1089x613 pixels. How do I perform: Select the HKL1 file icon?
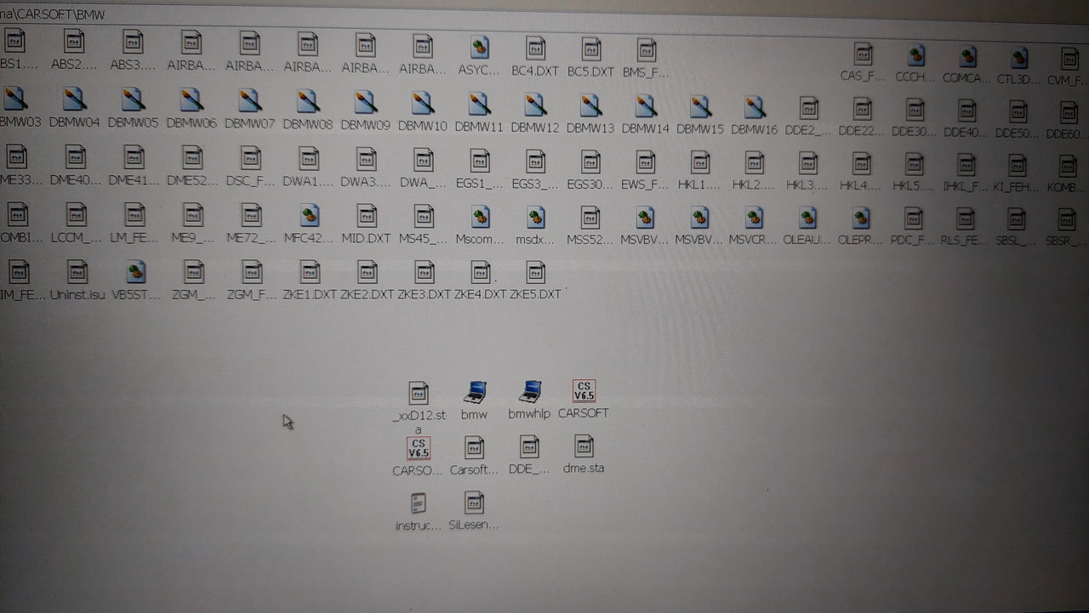pos(700,162)
